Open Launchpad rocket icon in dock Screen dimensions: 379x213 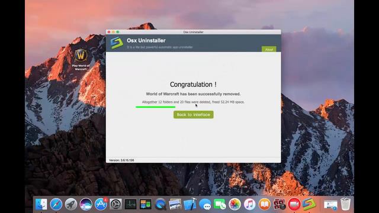(71, 204)
